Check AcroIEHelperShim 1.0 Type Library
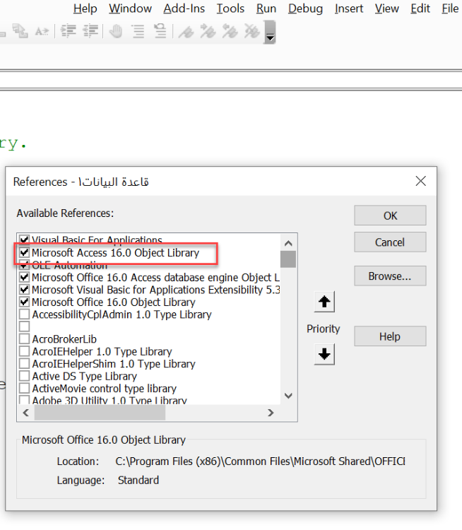The height and width of the screenshot is (530, 462). pyautogui.click(x=24, y=364)
